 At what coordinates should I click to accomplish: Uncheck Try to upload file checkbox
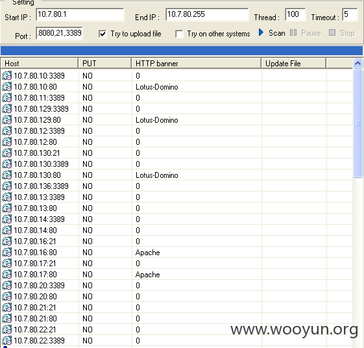pos(103,34)
